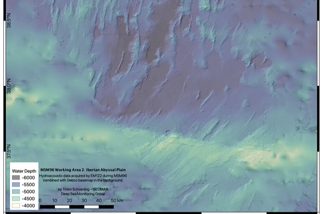Screen dimensions: 321x214
Task: Click the '50 km' scale bar label
Action: 117,201
